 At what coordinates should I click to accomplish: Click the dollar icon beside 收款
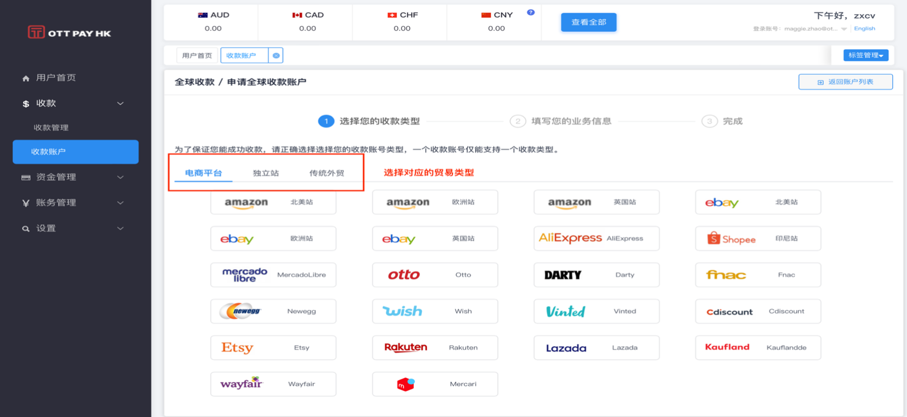[25, 104]
